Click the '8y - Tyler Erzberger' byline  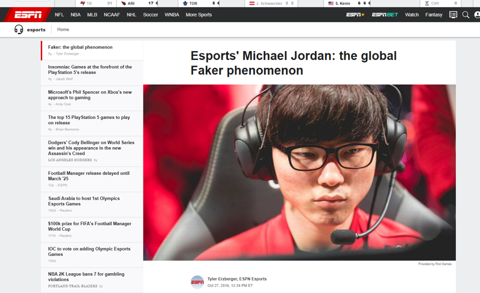point(64,54)
